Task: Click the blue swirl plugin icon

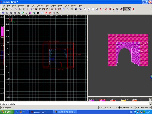Action: pos(3,13)
